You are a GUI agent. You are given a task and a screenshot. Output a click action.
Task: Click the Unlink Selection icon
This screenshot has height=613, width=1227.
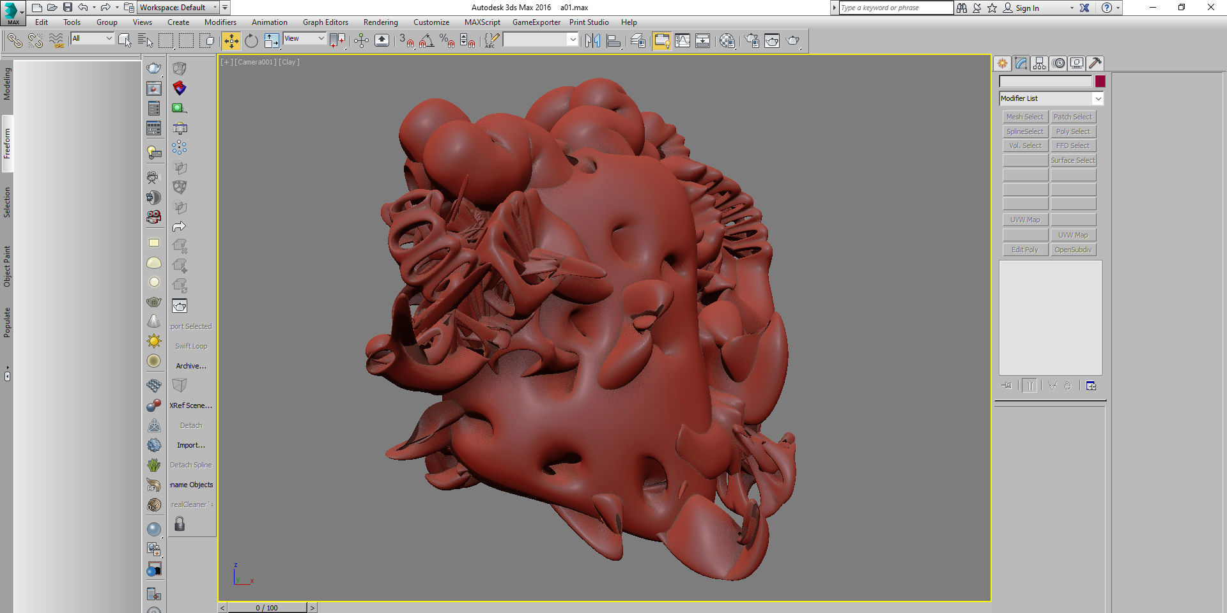click(35, 41)
